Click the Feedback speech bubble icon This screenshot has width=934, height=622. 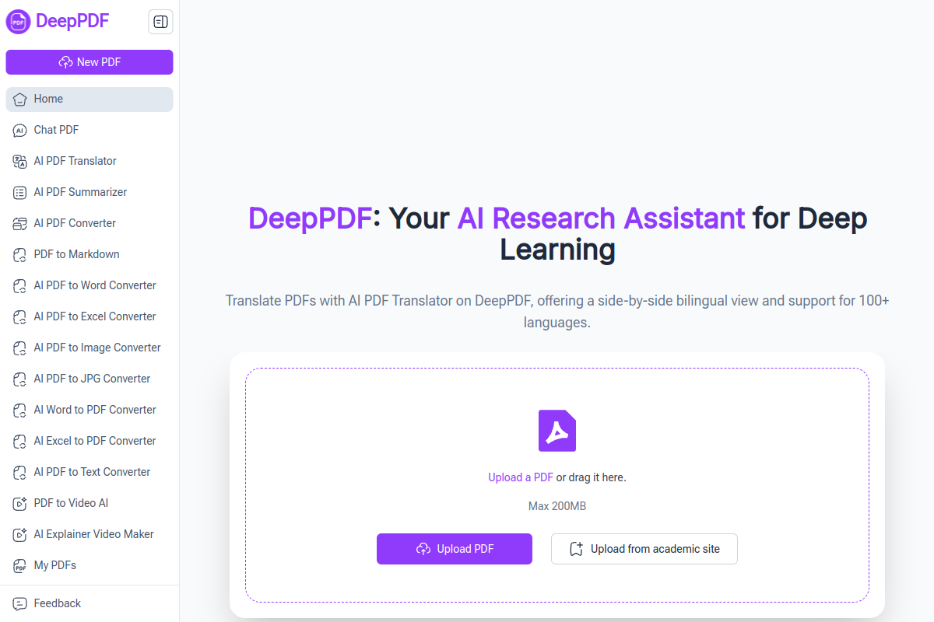[x=20, y=603]
